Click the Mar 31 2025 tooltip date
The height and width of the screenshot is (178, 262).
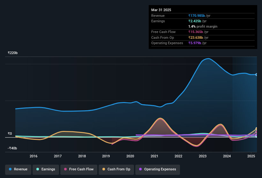(x=161, y=10)
